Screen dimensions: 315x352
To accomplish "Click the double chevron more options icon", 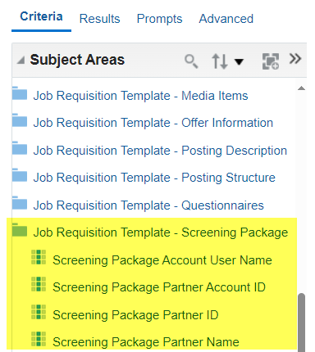I will [295, 59].
